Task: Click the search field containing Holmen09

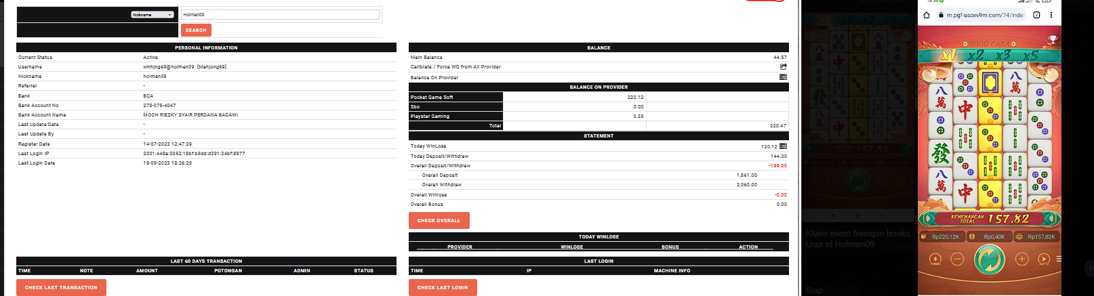Action: [x=280, y=14]
